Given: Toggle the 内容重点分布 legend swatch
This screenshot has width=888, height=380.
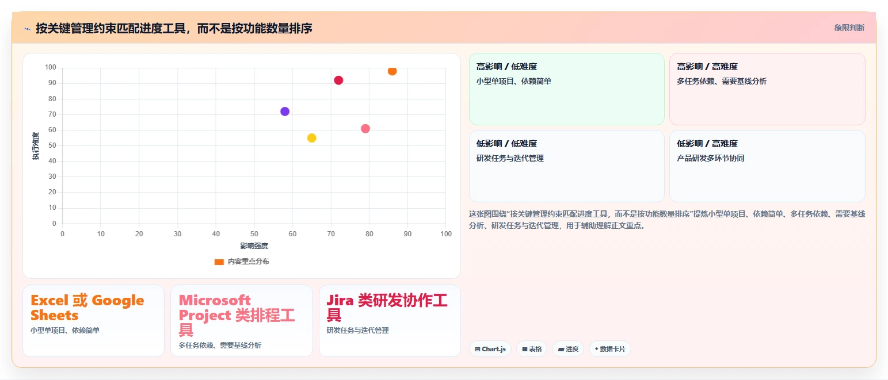Looking at the screenshot, I should [219, 262].
